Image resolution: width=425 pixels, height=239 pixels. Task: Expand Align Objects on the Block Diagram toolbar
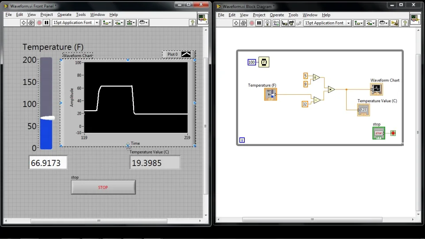pos(359,23)
